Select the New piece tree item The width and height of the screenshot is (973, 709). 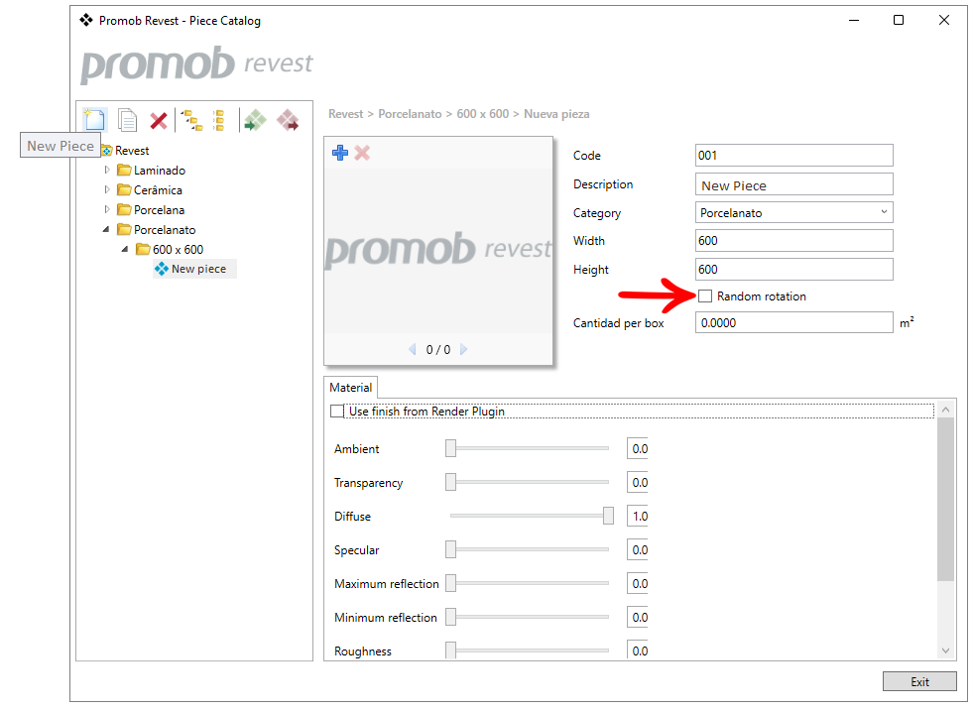(194, 269)
